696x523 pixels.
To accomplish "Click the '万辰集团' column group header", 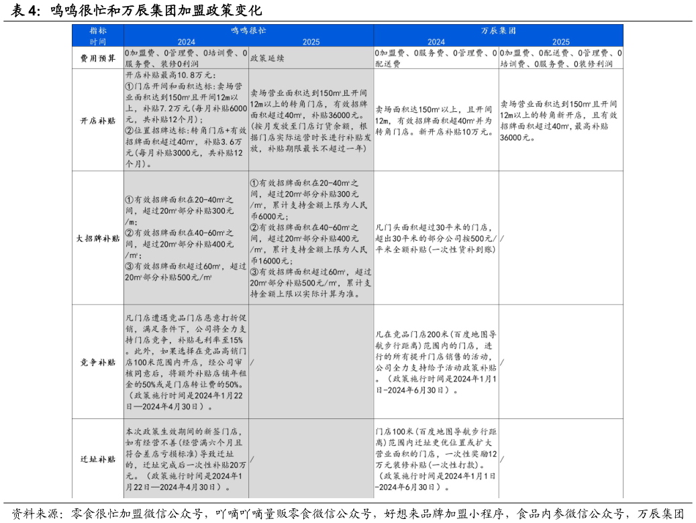I will 499,31.
